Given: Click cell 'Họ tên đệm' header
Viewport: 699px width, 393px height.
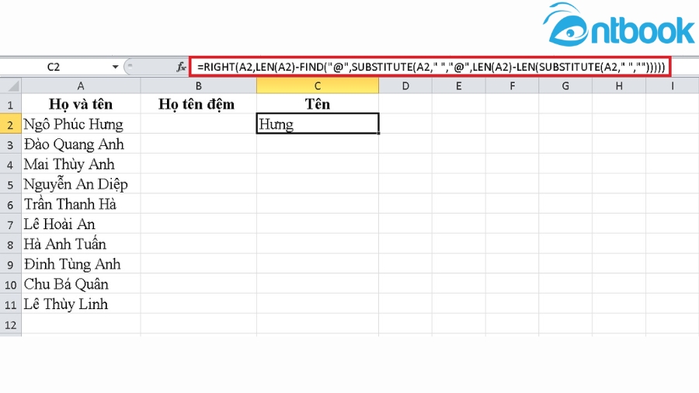Looking at the screenshot, I should tap(198, 104).
